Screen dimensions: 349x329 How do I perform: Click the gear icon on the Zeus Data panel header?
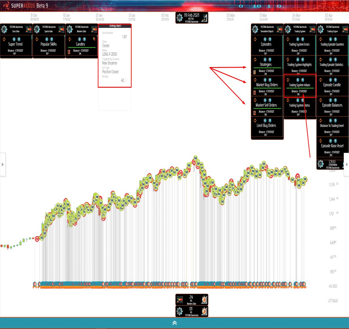pyautogui.click(x=4, y=29)
